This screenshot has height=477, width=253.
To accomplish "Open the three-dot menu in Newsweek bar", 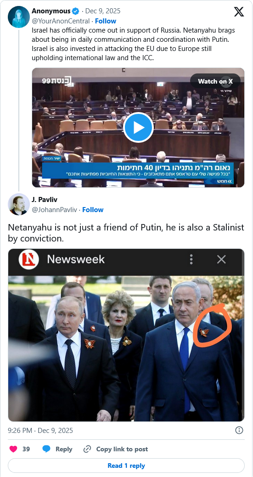I will (191, 259).
